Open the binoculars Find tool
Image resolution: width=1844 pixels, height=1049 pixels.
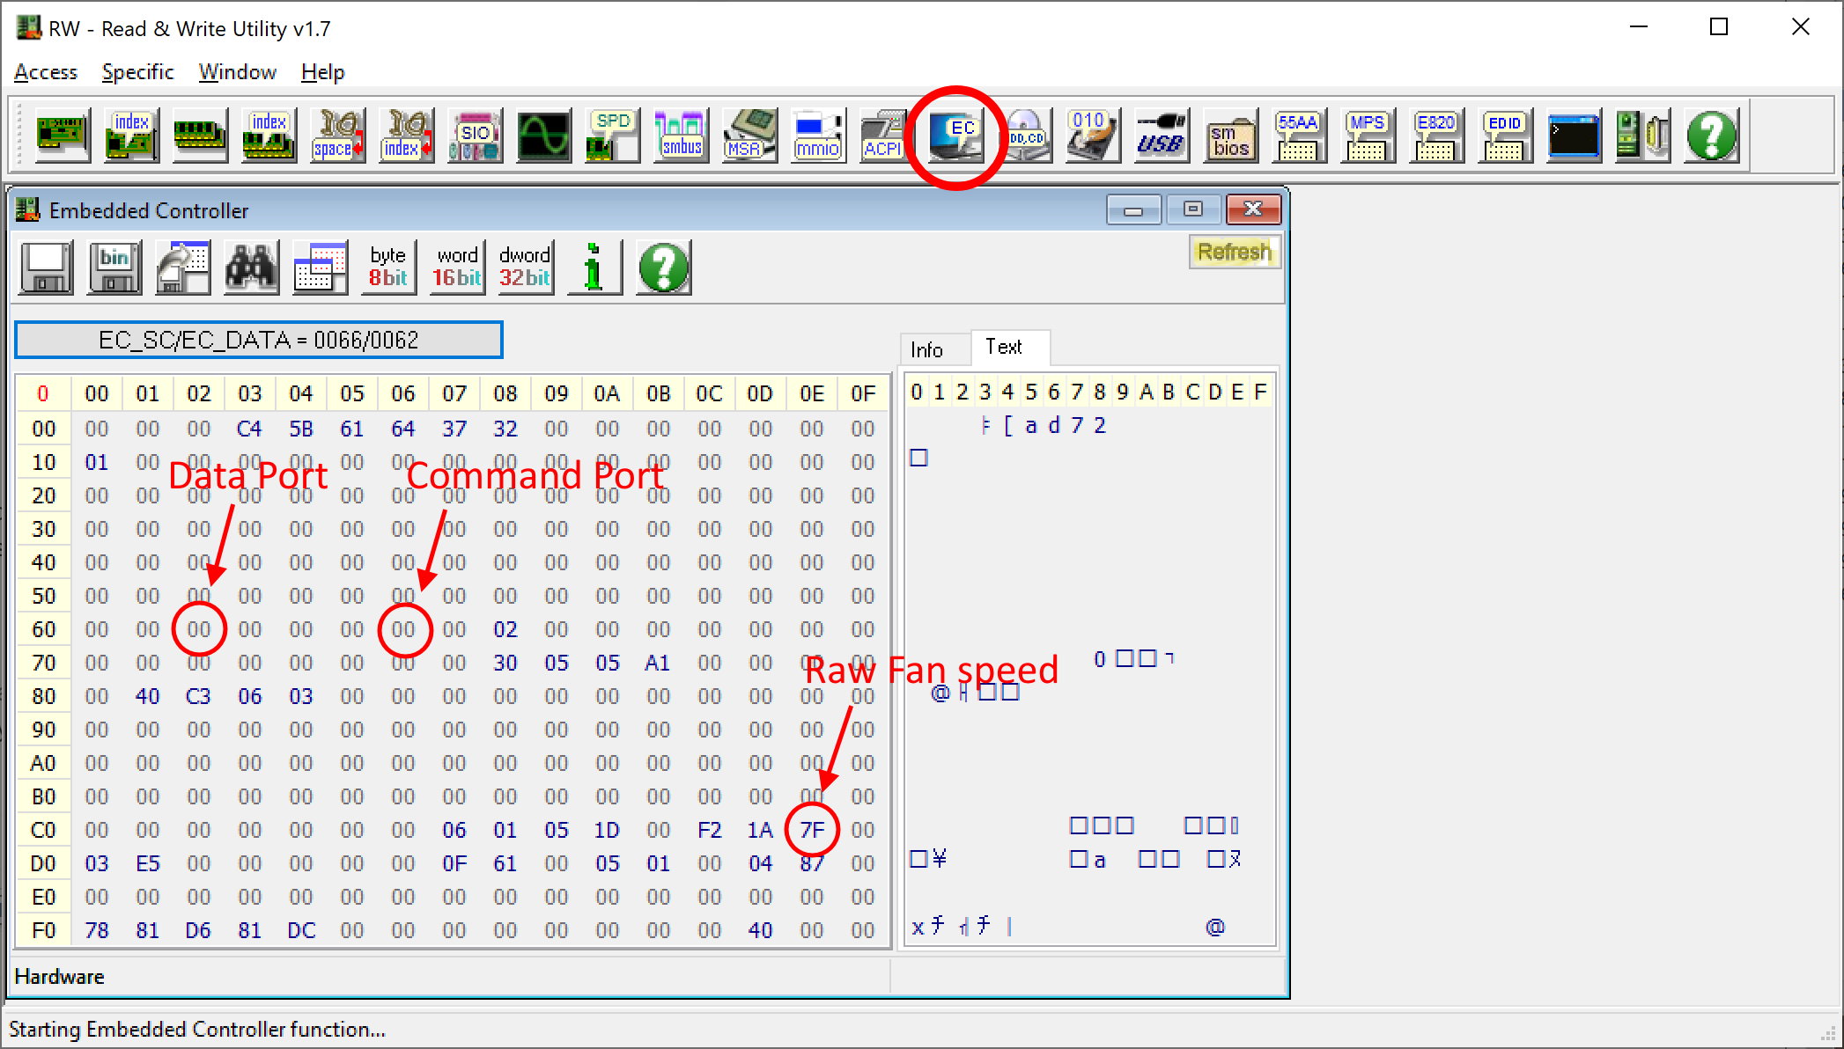click(x=252, y=268)
